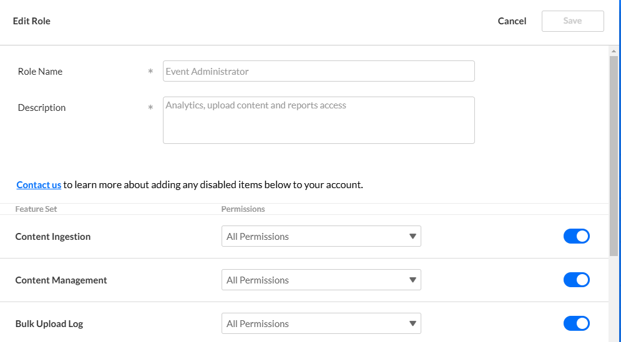Open the Contact us link
The image size is (621, 342).
pyautogui.click(x=39, y=184)
